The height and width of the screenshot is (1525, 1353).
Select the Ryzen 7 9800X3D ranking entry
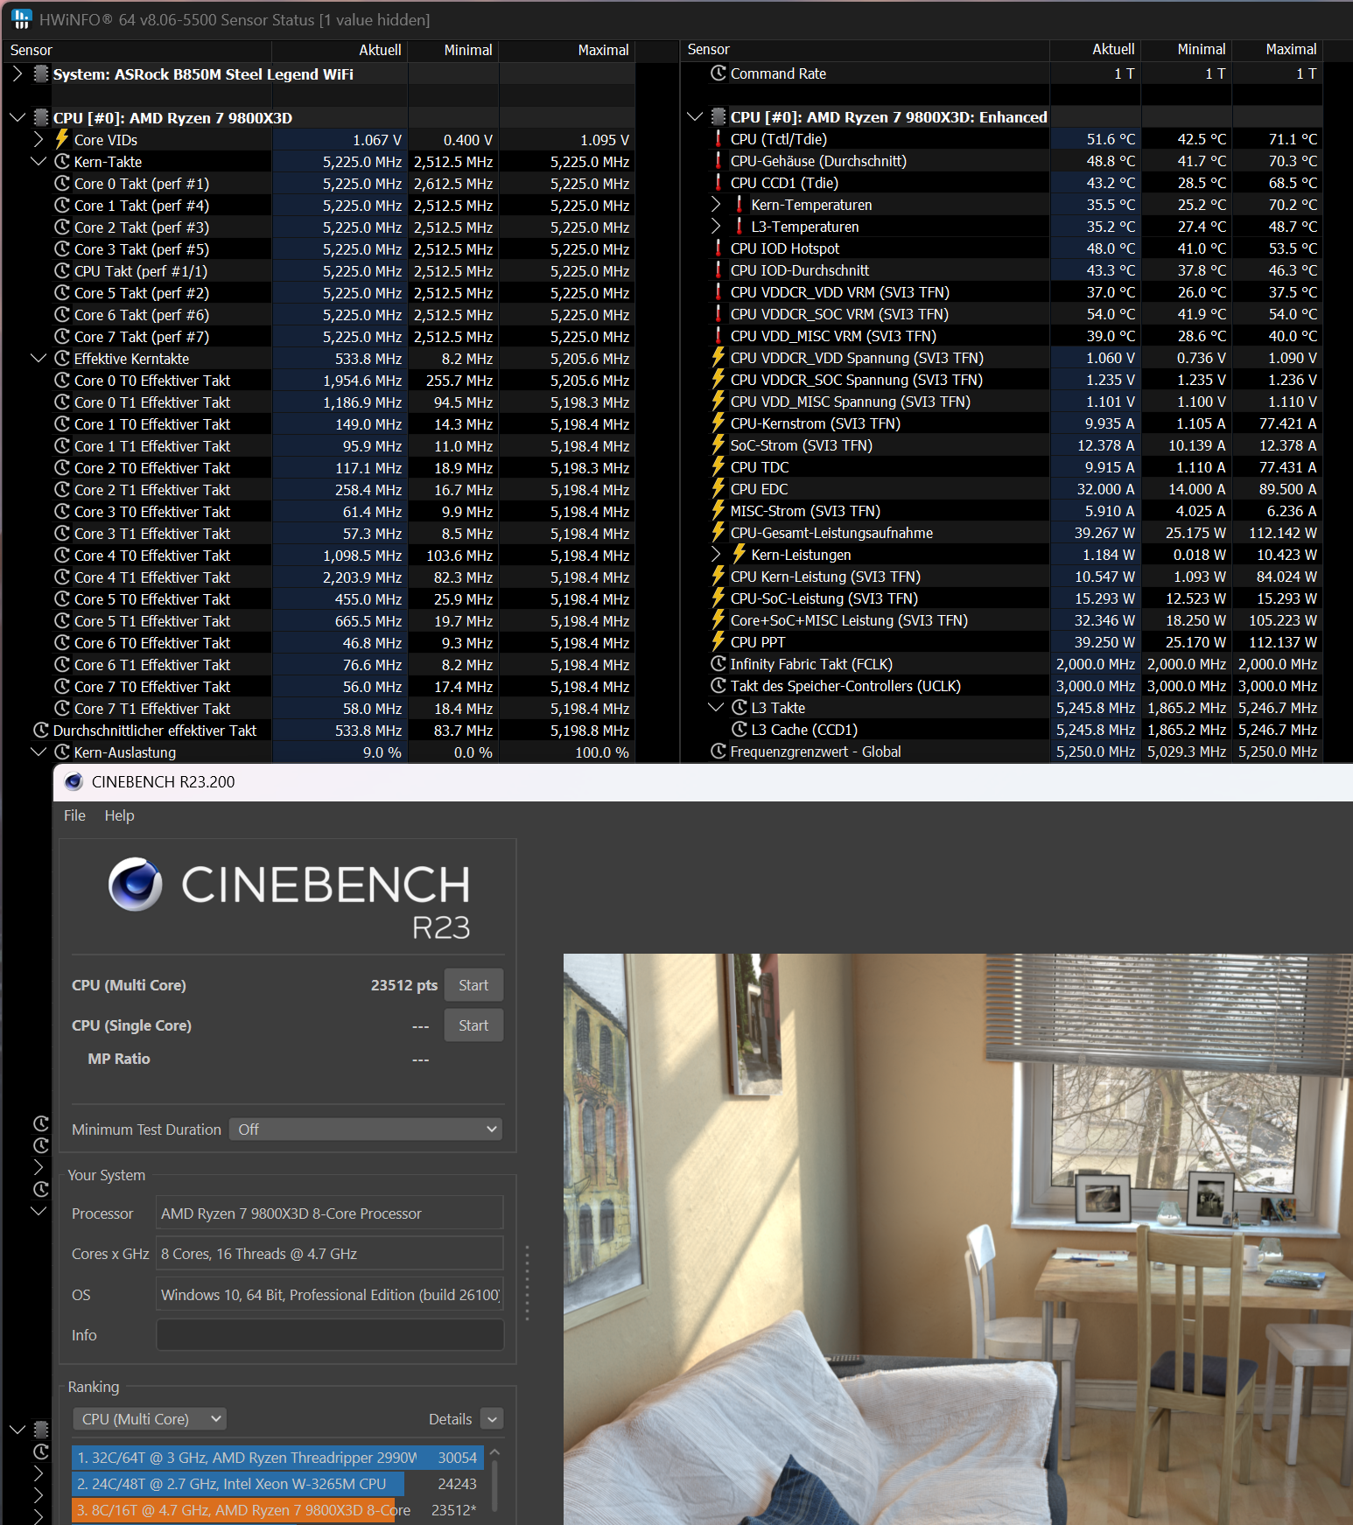pyautogui.click(x=278, y=1509)
